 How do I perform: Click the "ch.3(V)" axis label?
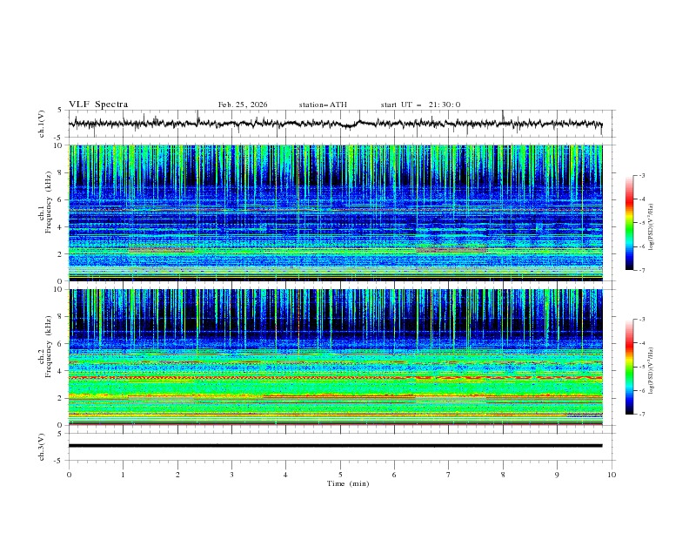tap(42, 447)
